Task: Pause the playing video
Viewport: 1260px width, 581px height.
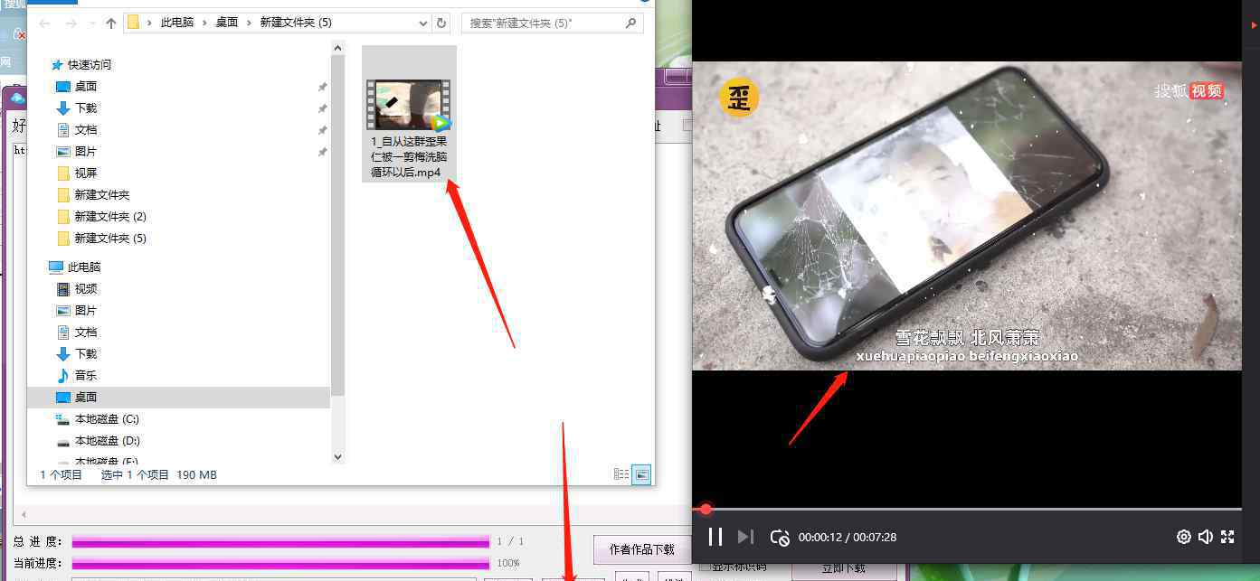Action: (x=715, y=537)
